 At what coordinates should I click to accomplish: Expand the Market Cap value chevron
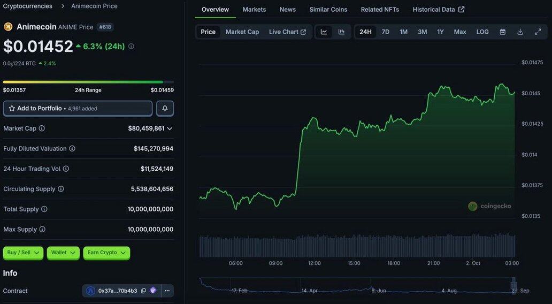170,128
